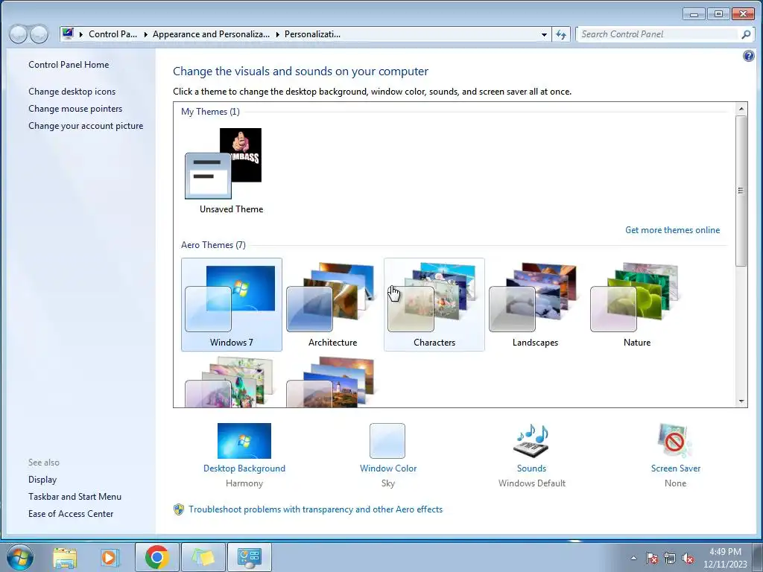Screen dimensions: 763x572
Task: Select the Landscapes theme
Action: pos(535,305)
